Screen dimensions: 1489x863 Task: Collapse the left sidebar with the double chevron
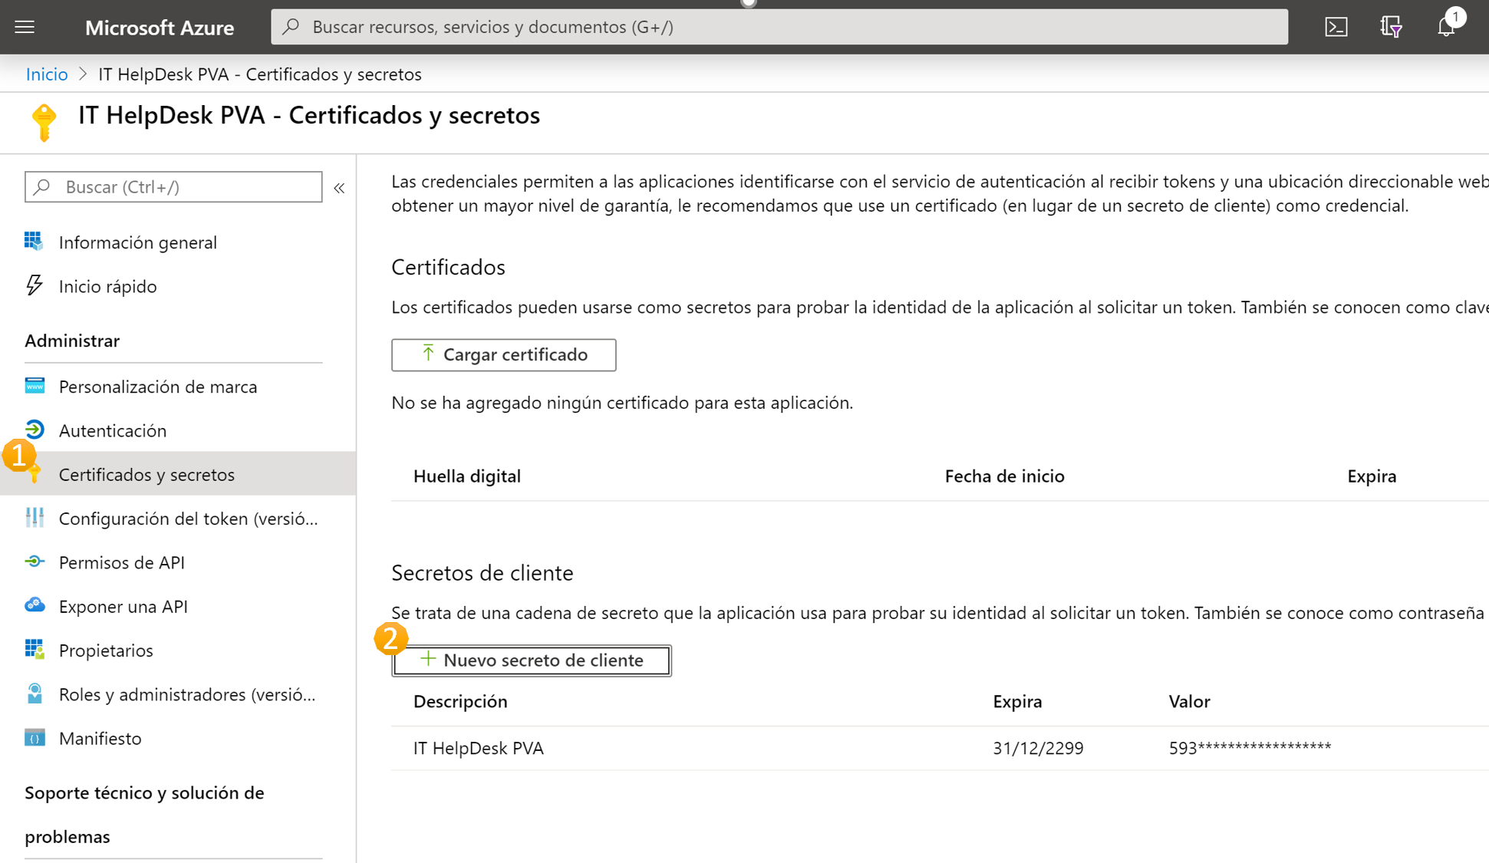[340, 187]
